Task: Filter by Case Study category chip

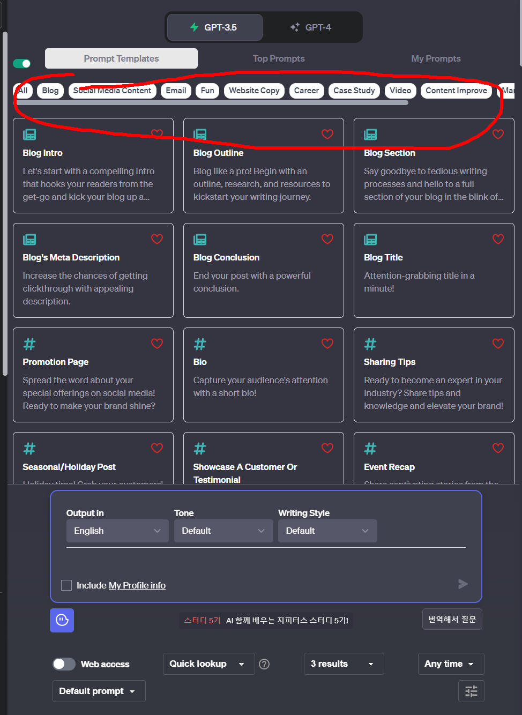Action: 354,91
